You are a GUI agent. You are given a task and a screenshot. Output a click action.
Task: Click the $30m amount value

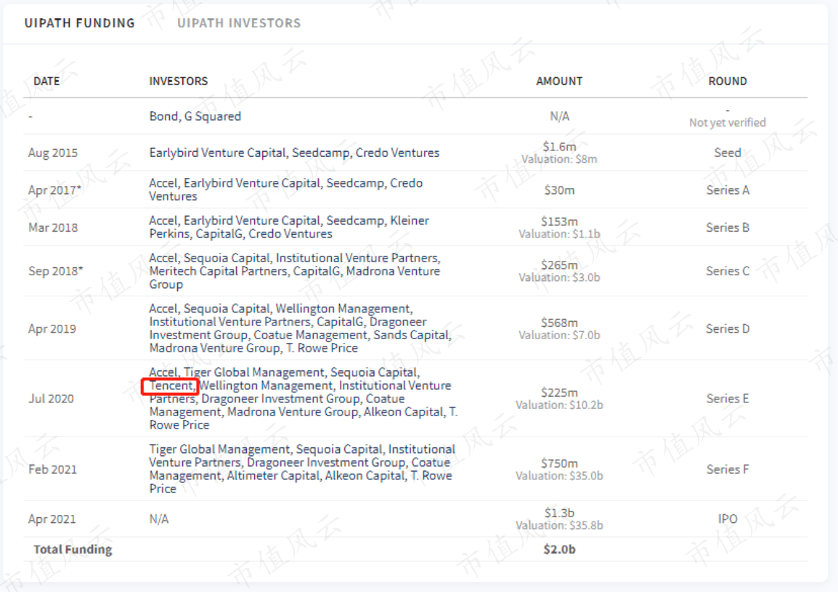559,190
